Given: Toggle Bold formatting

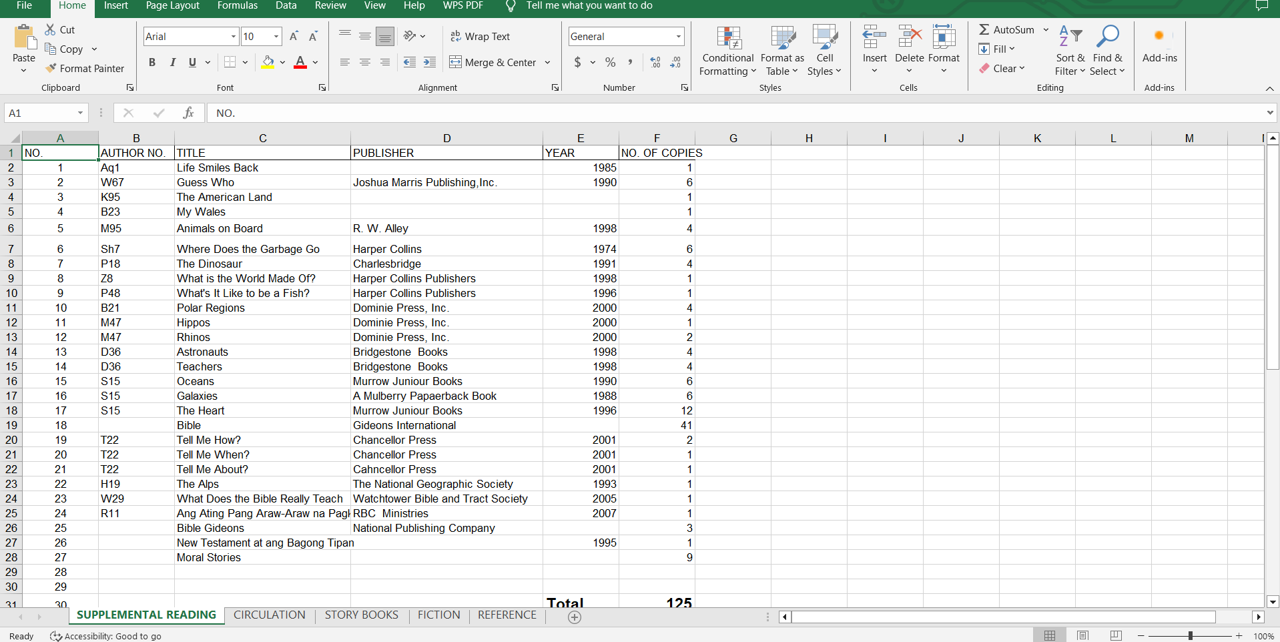Looking at the screenshot, I should (152, 62).
